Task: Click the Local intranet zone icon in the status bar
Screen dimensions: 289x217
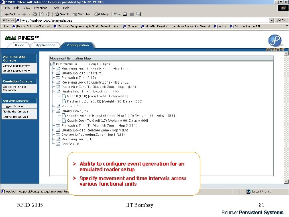Action: 248,191
